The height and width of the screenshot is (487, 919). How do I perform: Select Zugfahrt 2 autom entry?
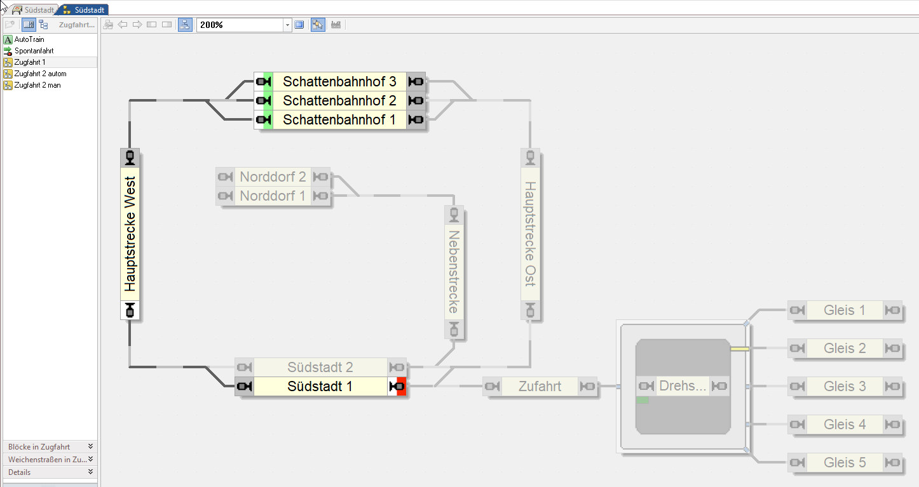click(x=40, y=74)
